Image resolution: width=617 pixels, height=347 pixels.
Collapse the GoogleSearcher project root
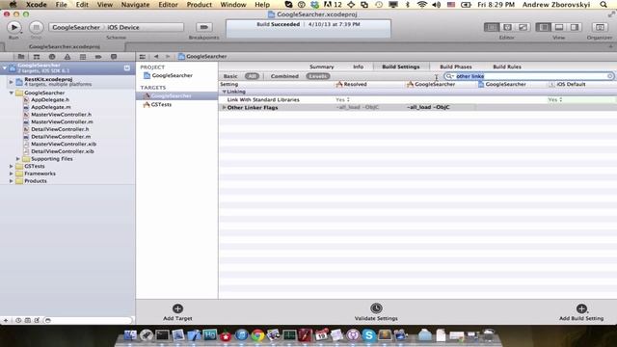tap(4, 68)
